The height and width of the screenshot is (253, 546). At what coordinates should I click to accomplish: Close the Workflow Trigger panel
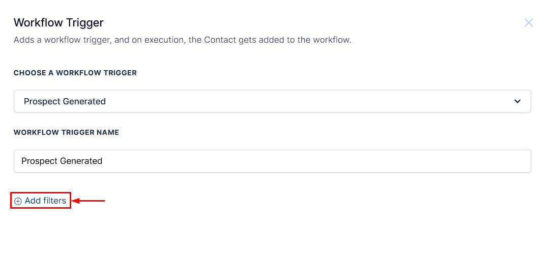pos(529,23)
